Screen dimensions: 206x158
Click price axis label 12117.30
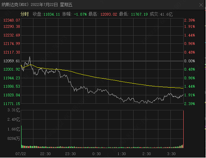pyautogui.click(x=12, y=53)
